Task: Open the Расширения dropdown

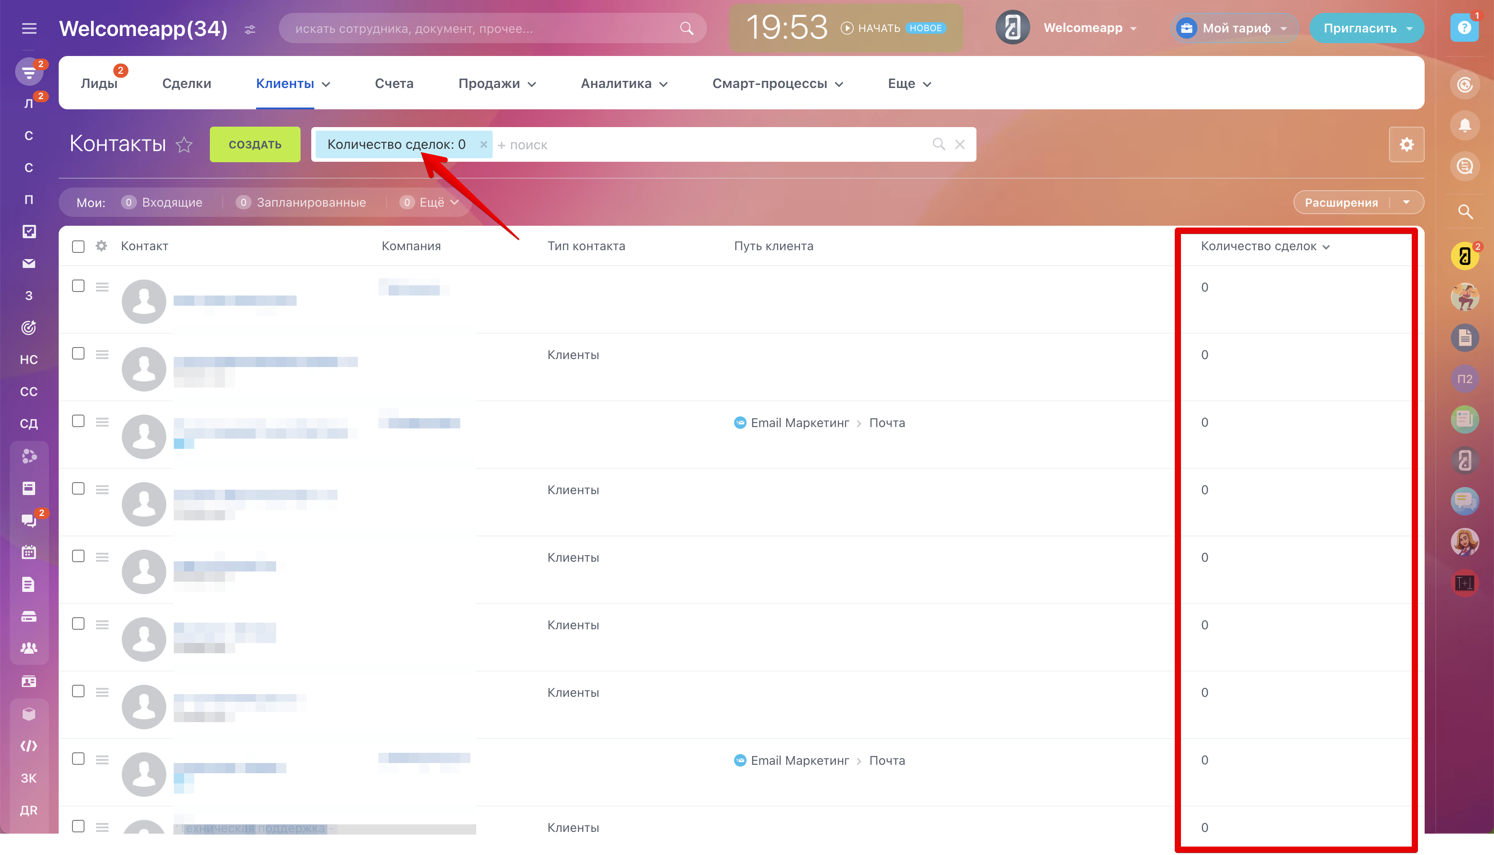Action: pos(1406,203)
